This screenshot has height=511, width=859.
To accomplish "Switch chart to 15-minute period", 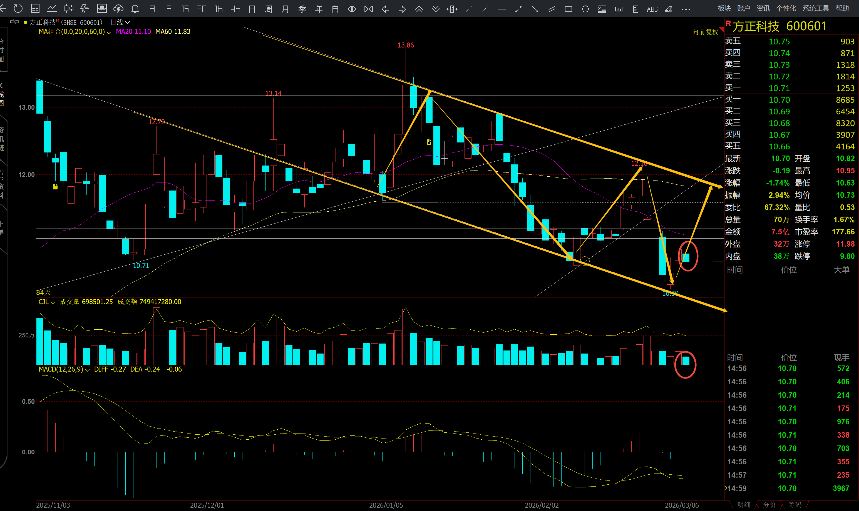I will (185, 9).
